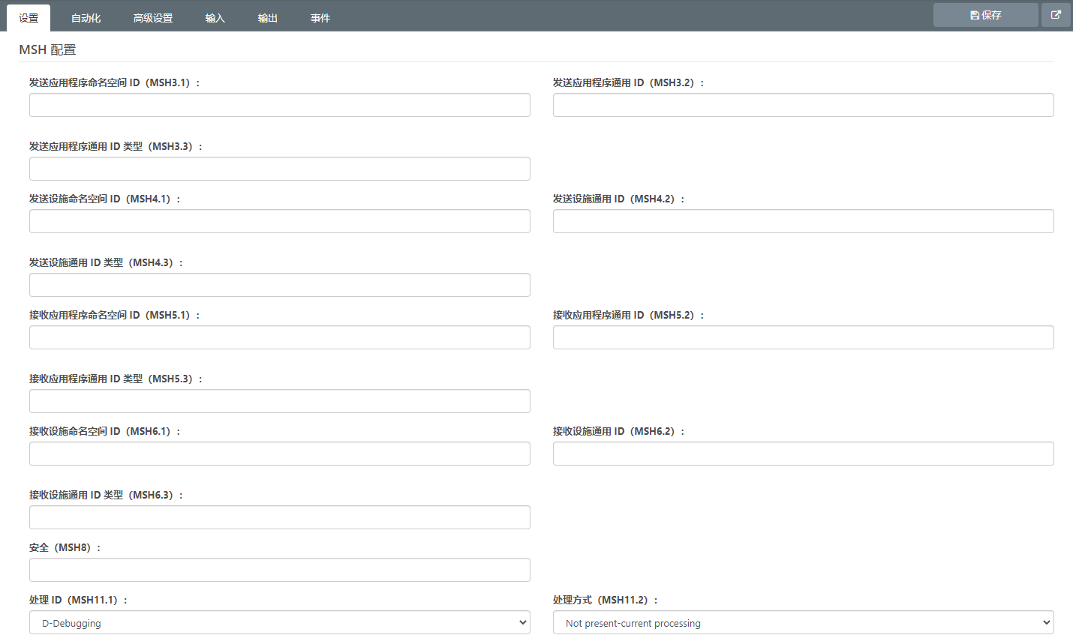1073x638 pixels.
Task: Click the 保存 save button
Action: (985, 15)
